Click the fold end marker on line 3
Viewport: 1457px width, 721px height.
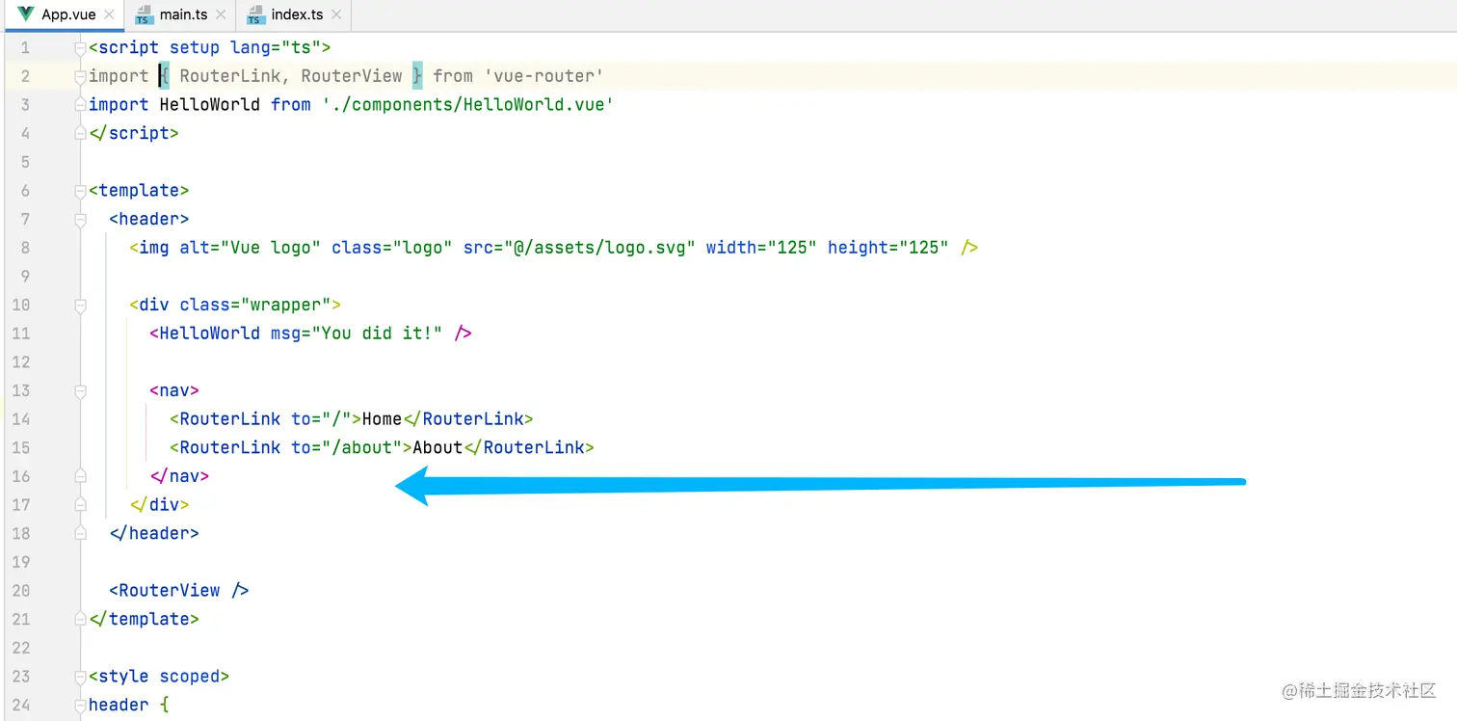tap(81, 104)
